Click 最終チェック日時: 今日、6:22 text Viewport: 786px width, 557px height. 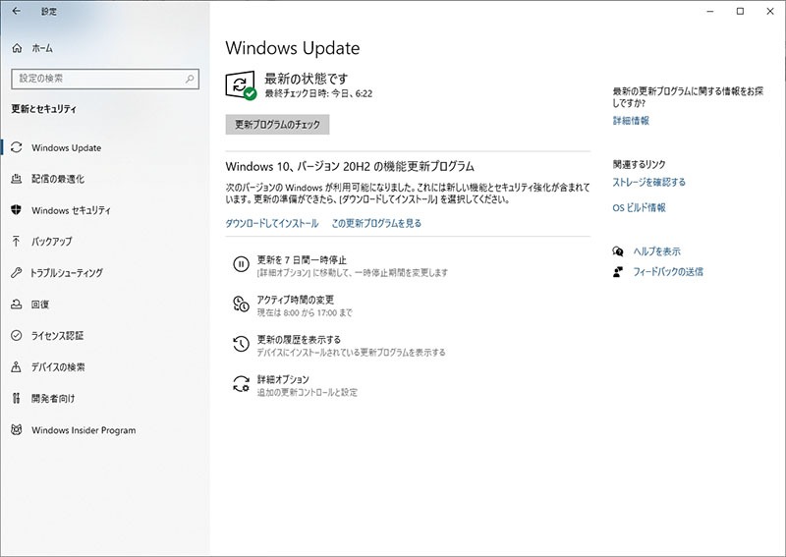pyautogui.click(x=318, y=93)
